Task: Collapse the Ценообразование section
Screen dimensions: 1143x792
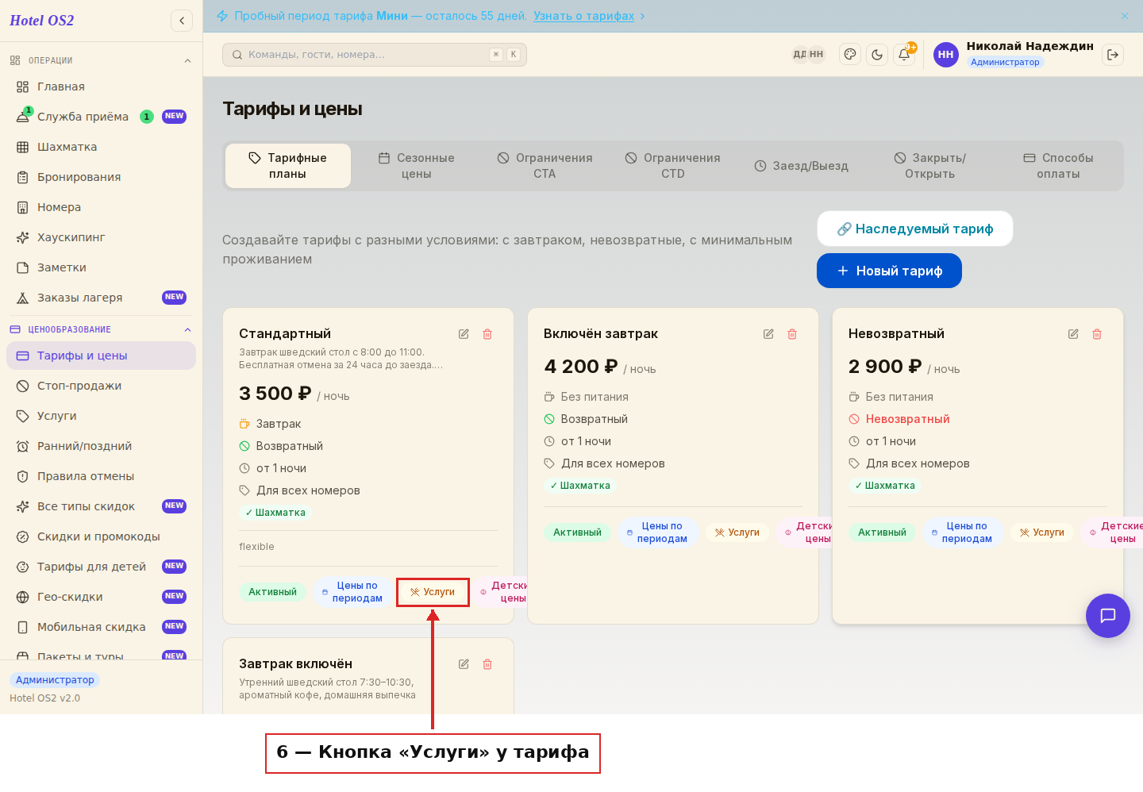Action: pyautogui.click(x=187, y=330)
